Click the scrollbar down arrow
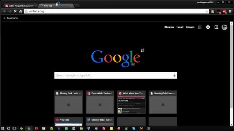Viewport: 234px width, 131px height. (231, 124)
